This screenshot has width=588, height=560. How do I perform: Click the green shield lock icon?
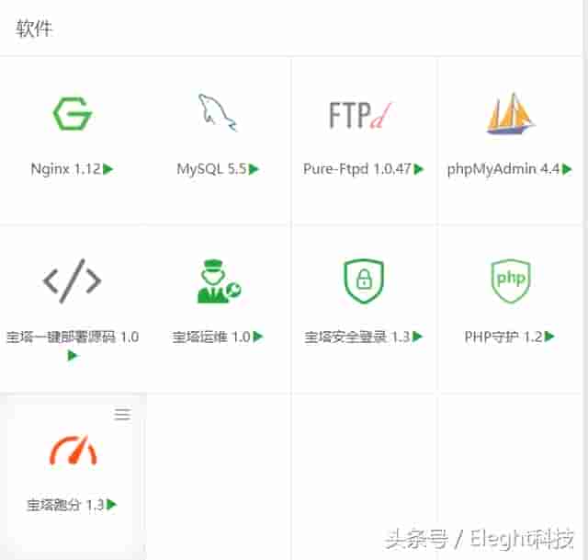(x=364, y=280)
